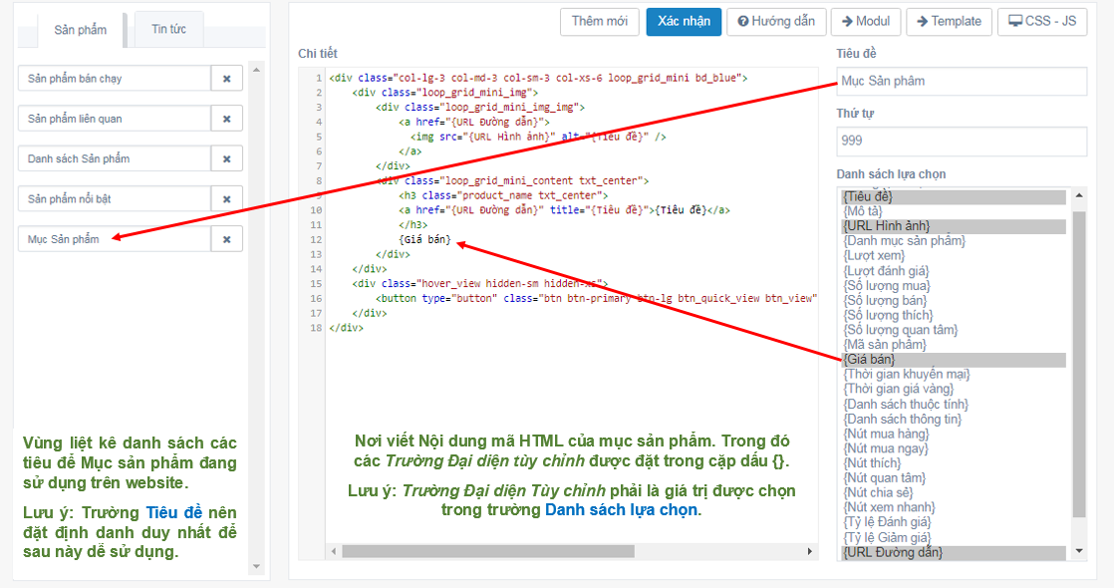Click the options list vertical scrollbar thumb
The image size is (1114, 588).
pyautogui.click(x=1078, y=364)
